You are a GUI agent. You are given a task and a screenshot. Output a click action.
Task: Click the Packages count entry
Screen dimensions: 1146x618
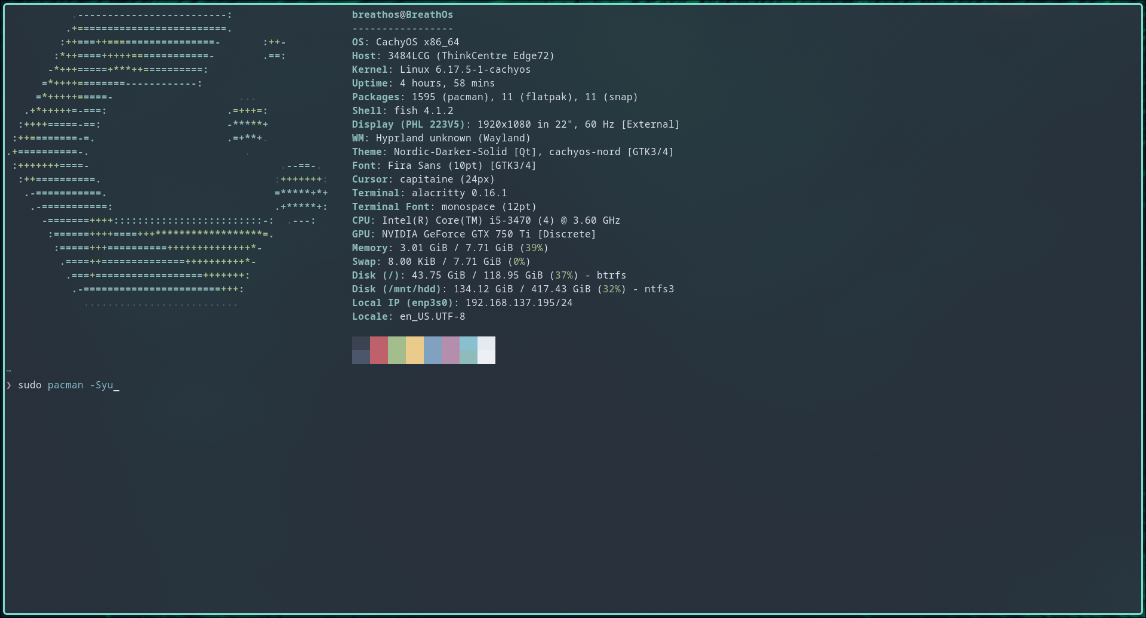click(494, 97)
